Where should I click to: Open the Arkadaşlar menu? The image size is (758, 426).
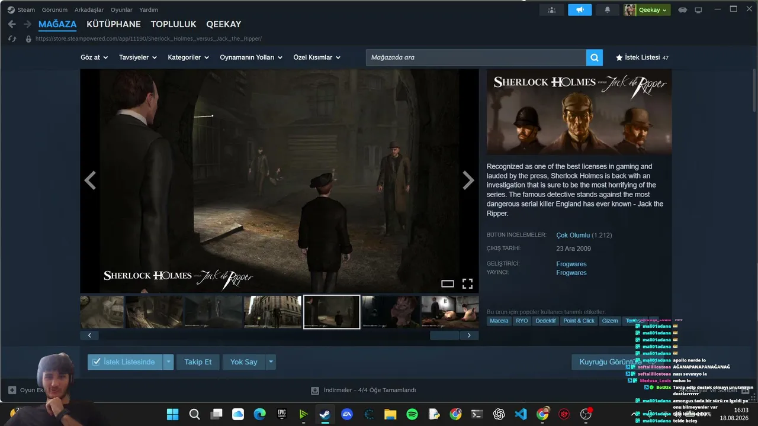point(89,9)
